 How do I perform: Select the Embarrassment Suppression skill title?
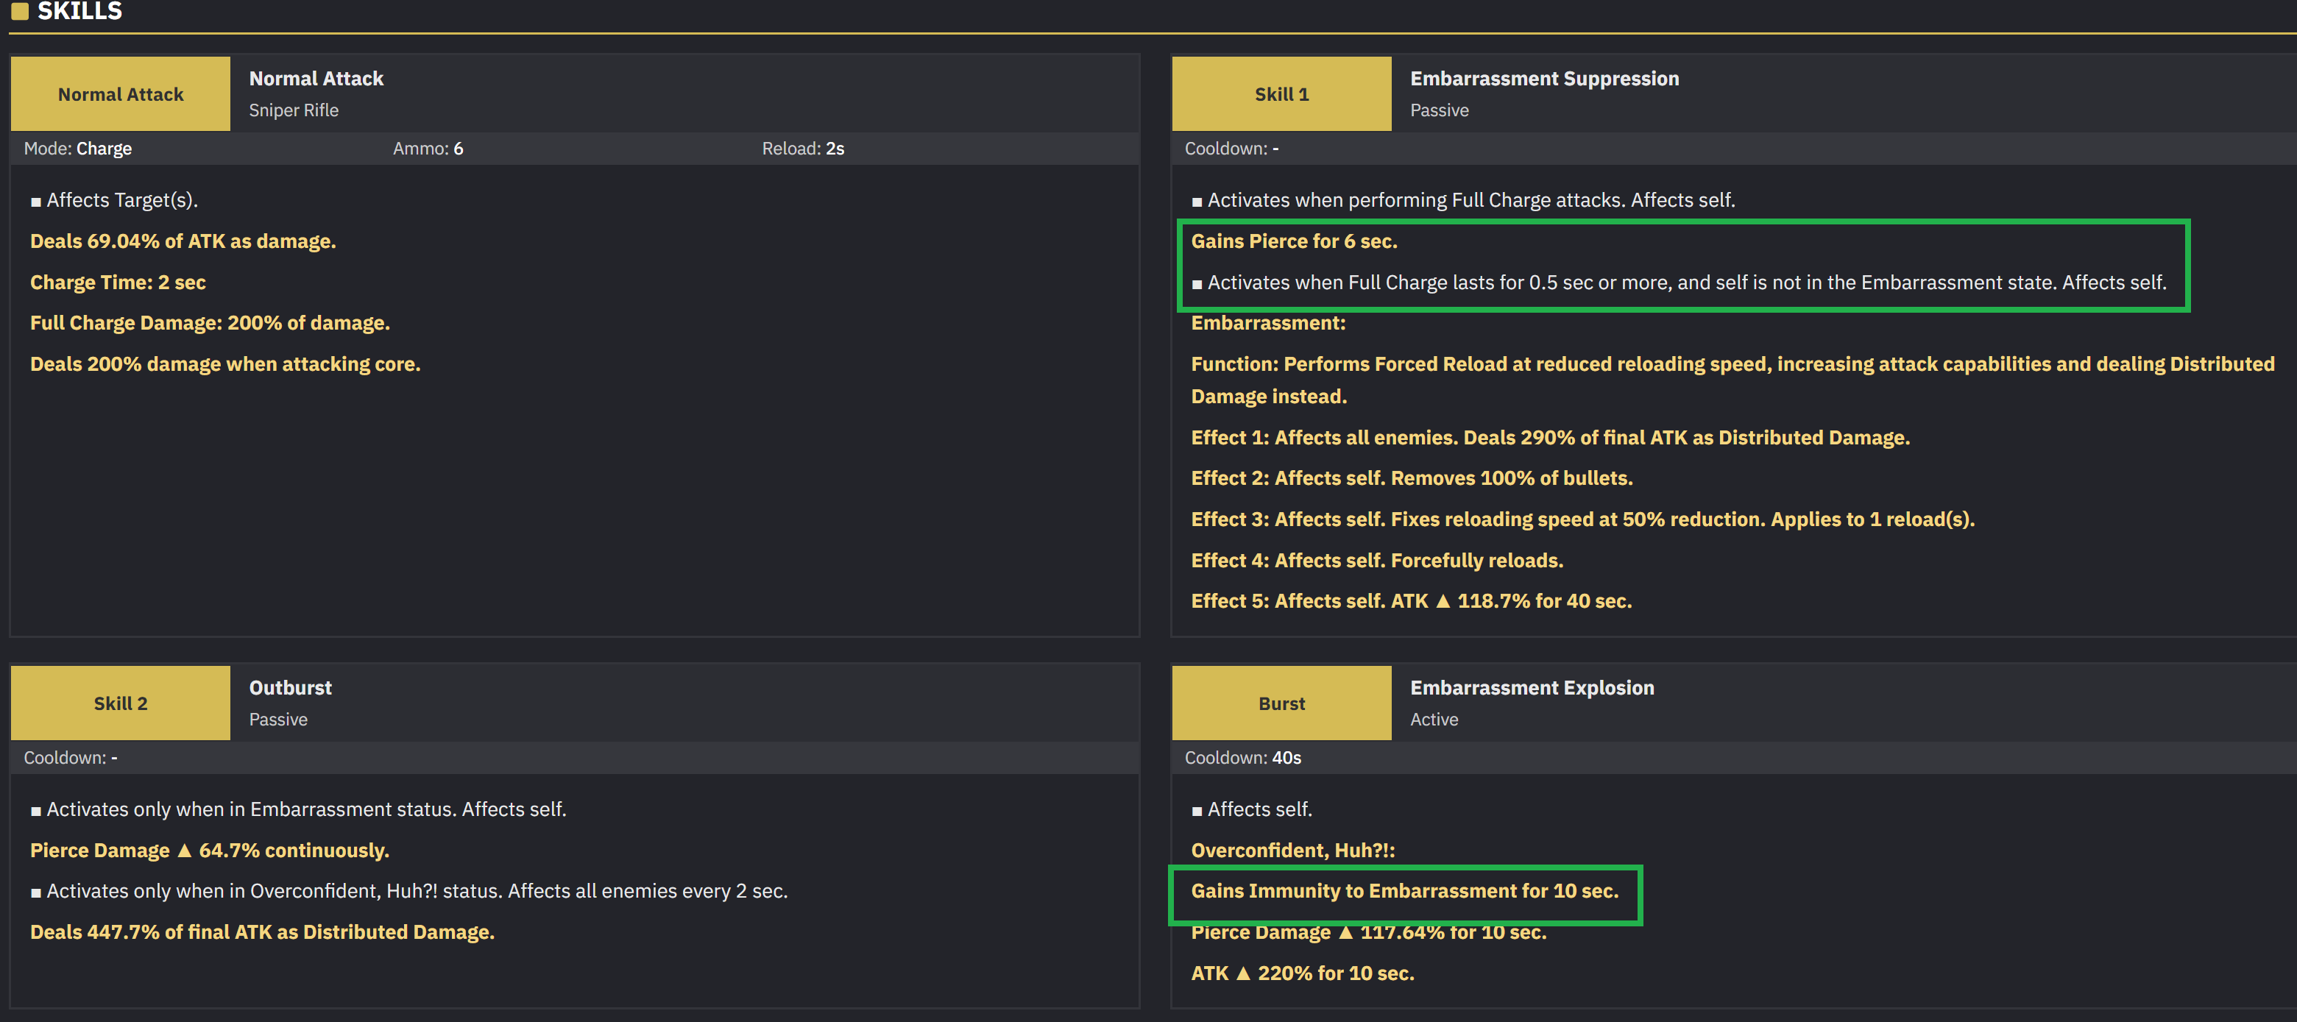(1544, 79)
